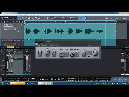Image resolution: width=129 pixels, height=97 pixels.
Task: Enable the Mixverb Lock checkbox
Action: pyautogui.click(x=89, y=56)
